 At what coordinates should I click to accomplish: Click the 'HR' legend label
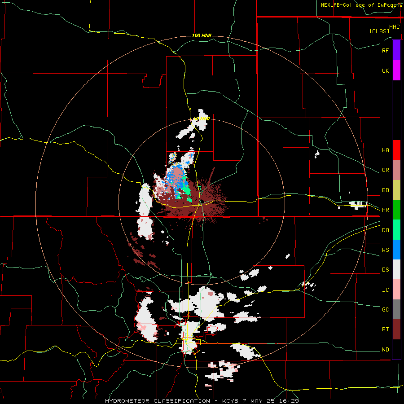(x=385, y=210)
